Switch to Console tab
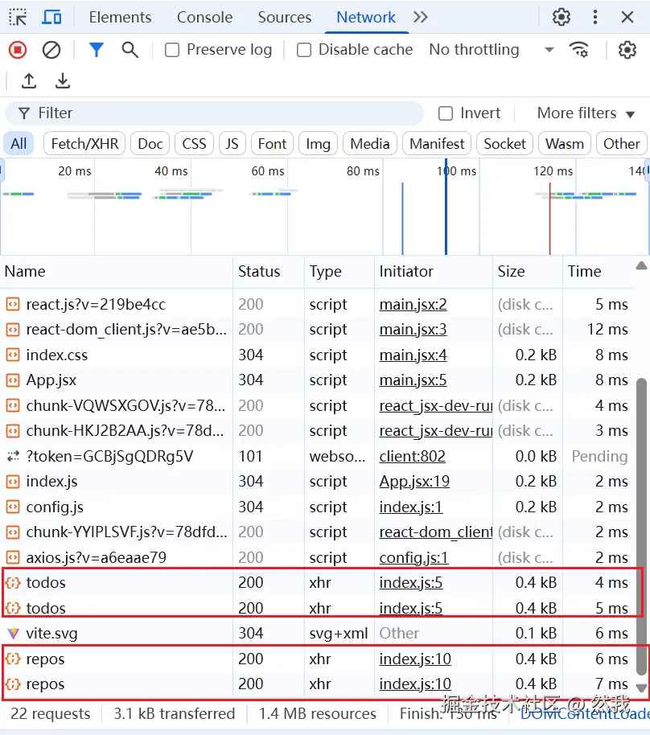 (x=204, y=18)
